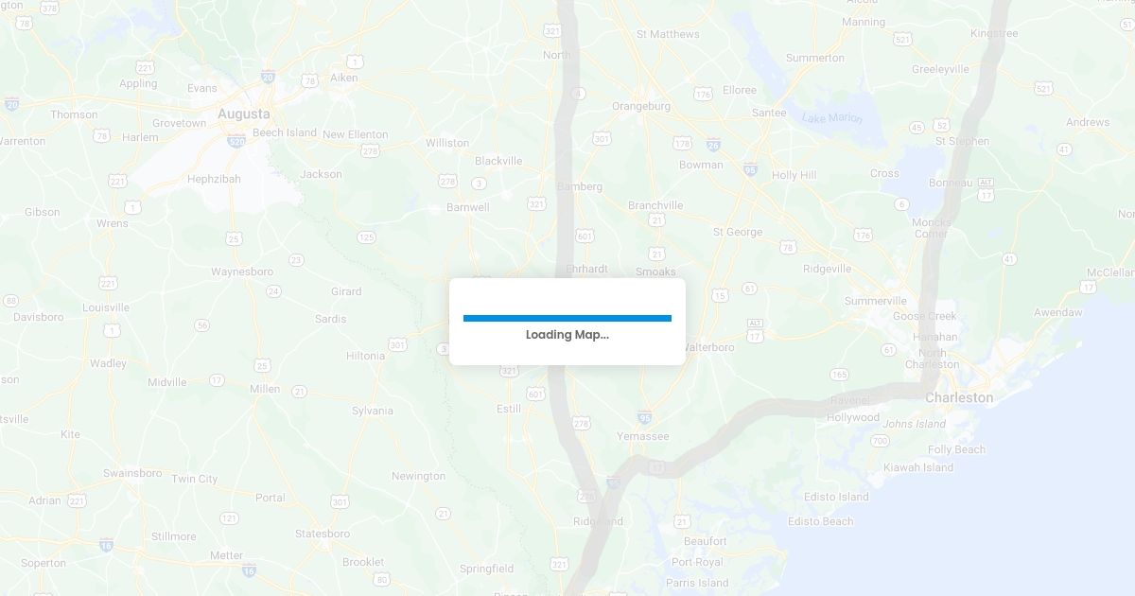This screenshot has width=1135, height=596.
Task: Click the Statesboro town label
Action: [x=323, y=534]
